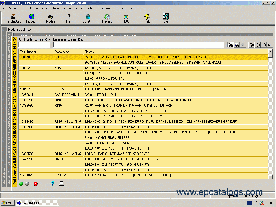Click figure 622(01) INTERNAL FAN
Screen dimensions: 276x207
[x=100, y=95]
